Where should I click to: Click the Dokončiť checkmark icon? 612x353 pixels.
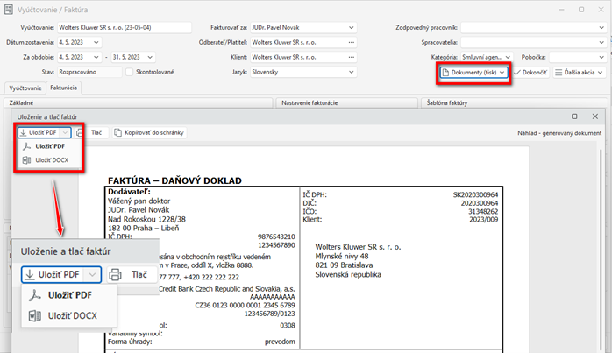pos(518,72)
